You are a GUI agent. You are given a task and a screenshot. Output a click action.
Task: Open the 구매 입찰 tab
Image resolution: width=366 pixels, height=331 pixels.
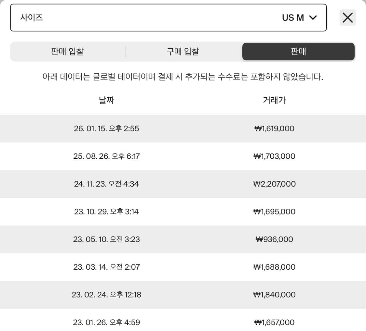point(183,51)
